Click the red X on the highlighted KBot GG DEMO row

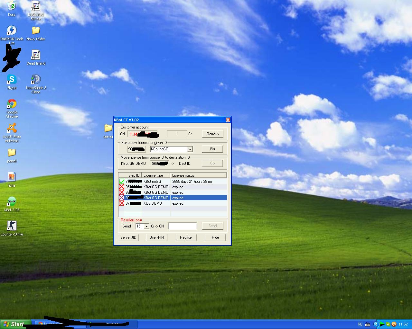coord(122,198)
